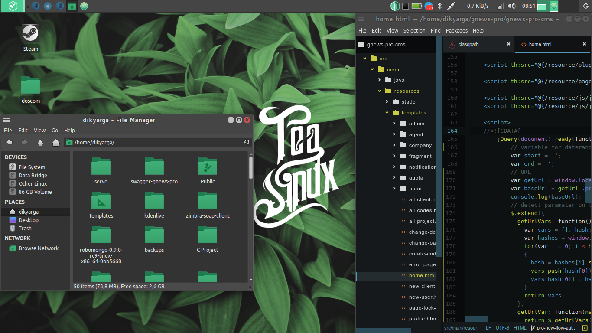
Task: Select 86 GB Volume device
Action: coord(35,192)
